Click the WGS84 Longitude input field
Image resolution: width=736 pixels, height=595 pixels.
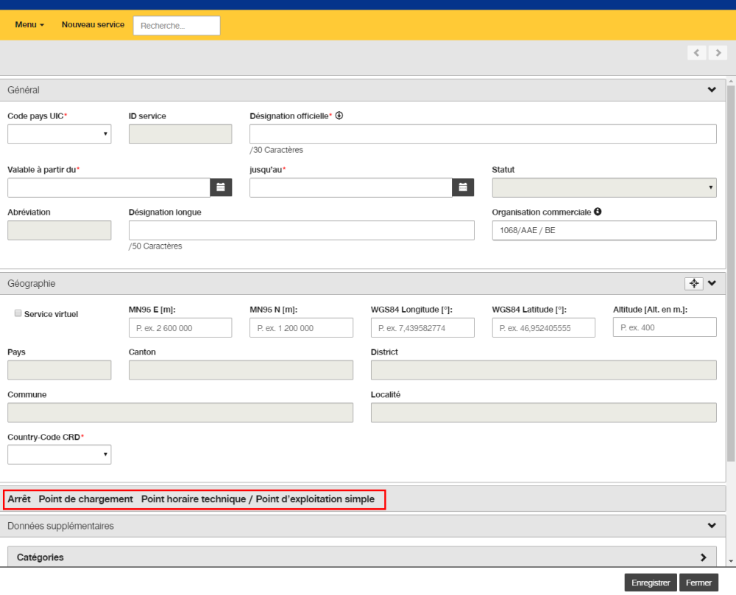point(422,328)
